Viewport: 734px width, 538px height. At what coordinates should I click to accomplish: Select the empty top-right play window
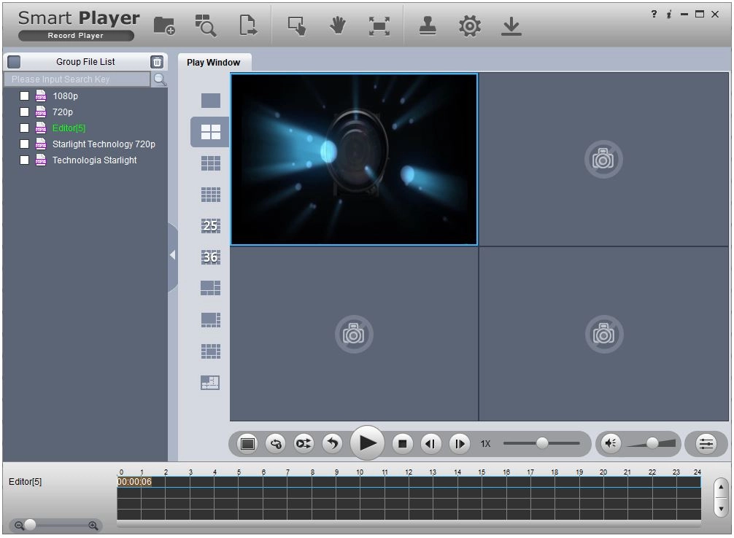(x=604, y=160)
